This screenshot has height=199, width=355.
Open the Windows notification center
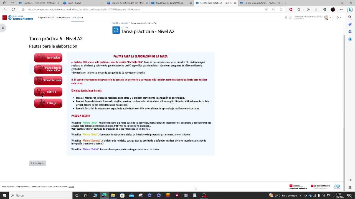point(349,195)
